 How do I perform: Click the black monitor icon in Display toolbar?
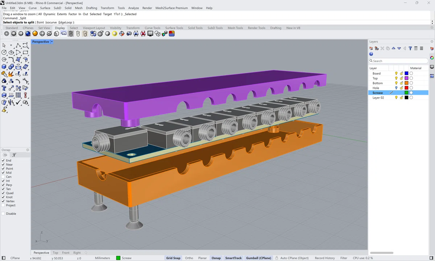150,34
